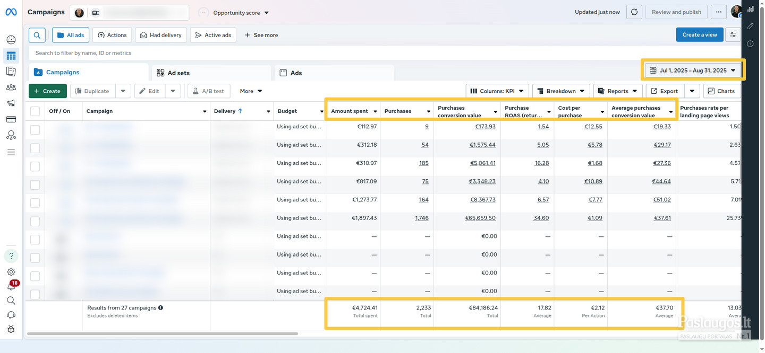The height and width of the screenshot is (353, 765).
Task: Open the search magnifier in filter bar
Action: click(37, 35)
